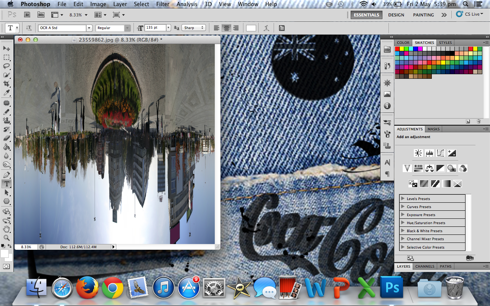Image resolution: width=490 pixels, height=306 pixels.
Task: Create warped text button
Action: tap(266, 28)
